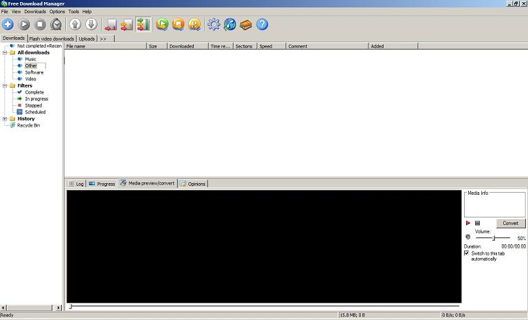Toggle 'Switch to this tab automatically' checkbox
Viewport: 528px width, 320px height.
(467, 253)
